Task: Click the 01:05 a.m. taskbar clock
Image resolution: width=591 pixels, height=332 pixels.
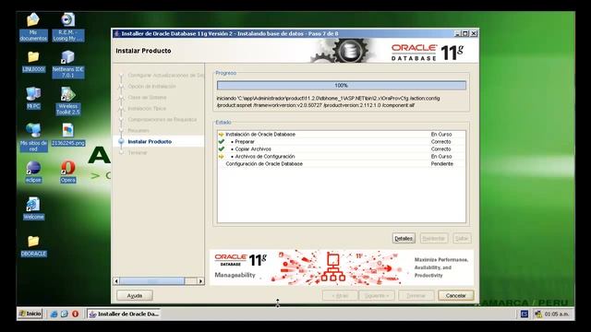Action: pyautogui.click(x=556, y=314)
